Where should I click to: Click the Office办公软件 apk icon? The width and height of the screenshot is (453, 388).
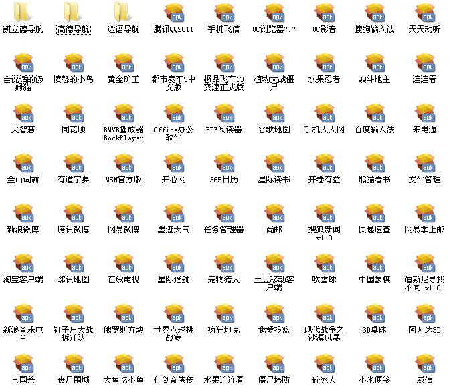coord(174,113)
